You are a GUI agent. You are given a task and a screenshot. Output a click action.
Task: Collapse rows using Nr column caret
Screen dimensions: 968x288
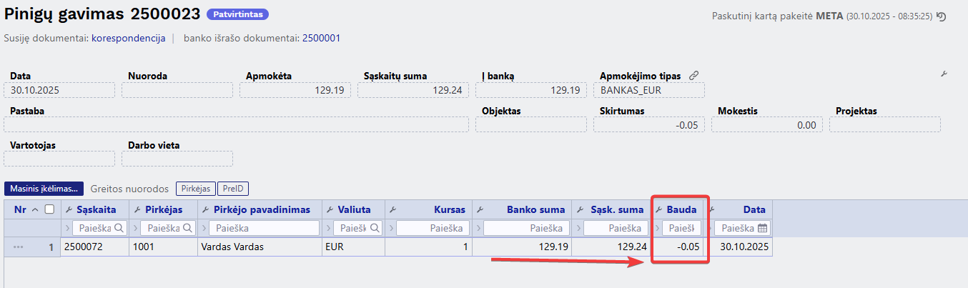(35, 209)
